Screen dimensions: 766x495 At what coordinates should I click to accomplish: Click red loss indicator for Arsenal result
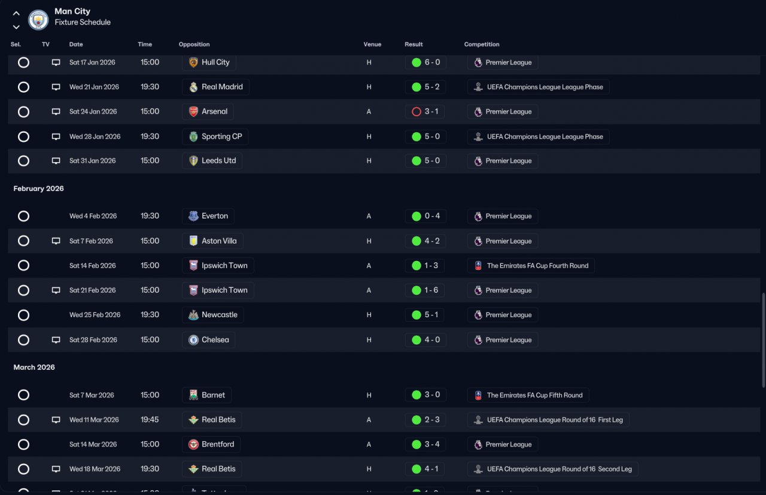tap(417, 111)
